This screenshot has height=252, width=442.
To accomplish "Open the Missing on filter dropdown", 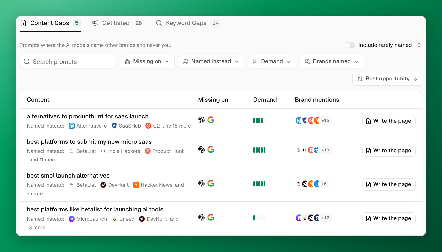I will (147, 61).
